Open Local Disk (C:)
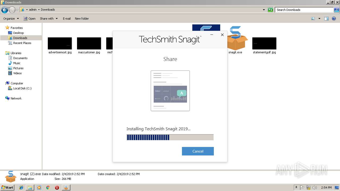 click(22, 88)
